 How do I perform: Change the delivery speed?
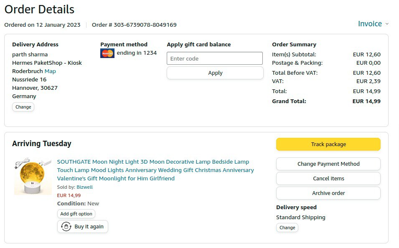tap(287, 228)
